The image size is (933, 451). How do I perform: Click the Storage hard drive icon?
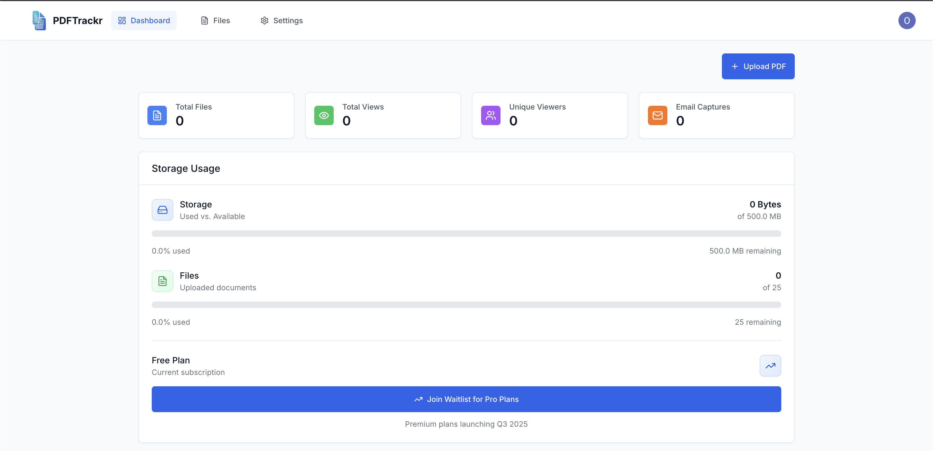[x=162, y=210]
